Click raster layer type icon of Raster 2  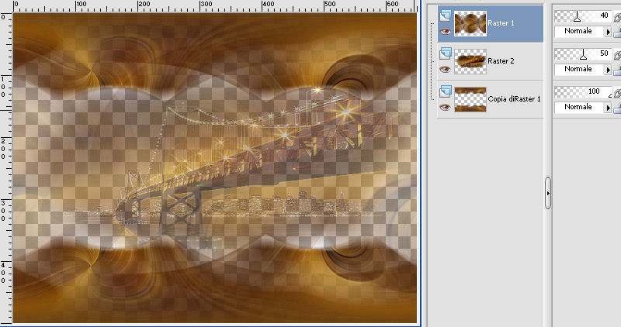(x=446, y=53)
